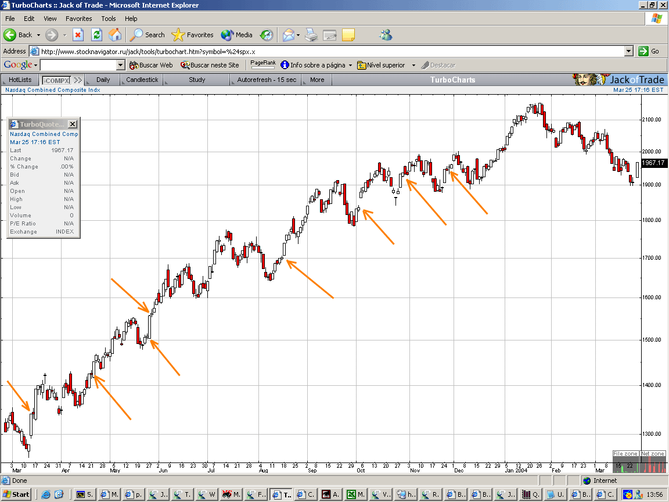Open the Tools menu
Viewport: 669px width, 502px height.
[x=108, y=18]
